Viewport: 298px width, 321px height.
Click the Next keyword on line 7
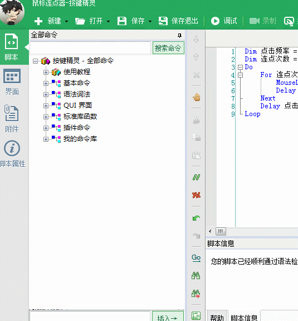[268, 98]
